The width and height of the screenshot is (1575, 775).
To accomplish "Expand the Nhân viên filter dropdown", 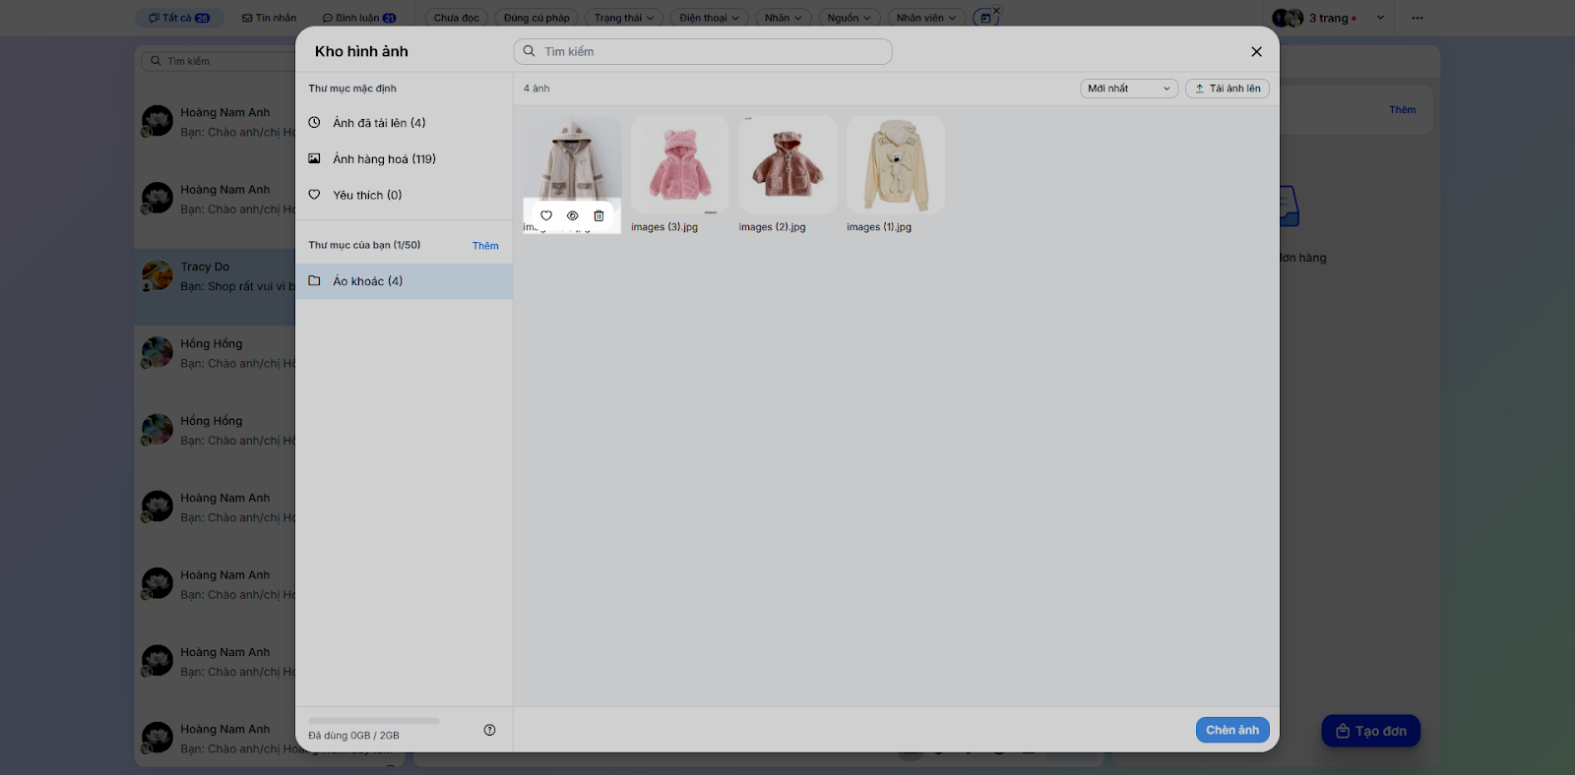I will click(926, 18).
